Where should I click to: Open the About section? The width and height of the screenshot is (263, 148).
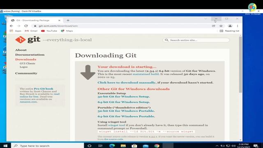click(21, 50)
